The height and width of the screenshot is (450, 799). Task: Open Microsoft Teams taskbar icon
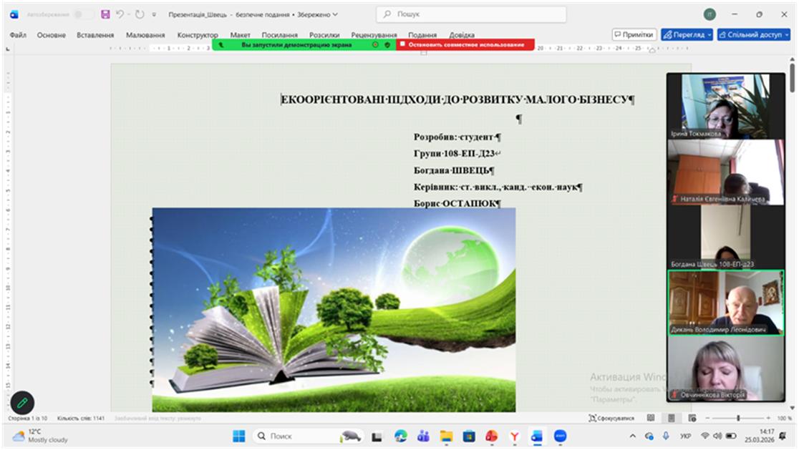click(x=423, y=436)
